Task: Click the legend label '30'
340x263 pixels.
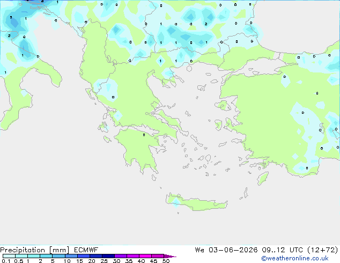Action: point(116,261)
